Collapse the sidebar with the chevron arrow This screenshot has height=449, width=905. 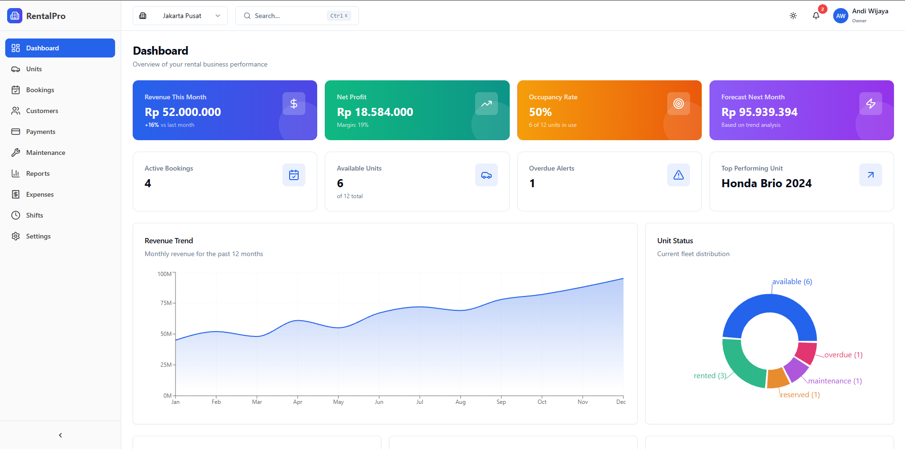click(60, 435)
